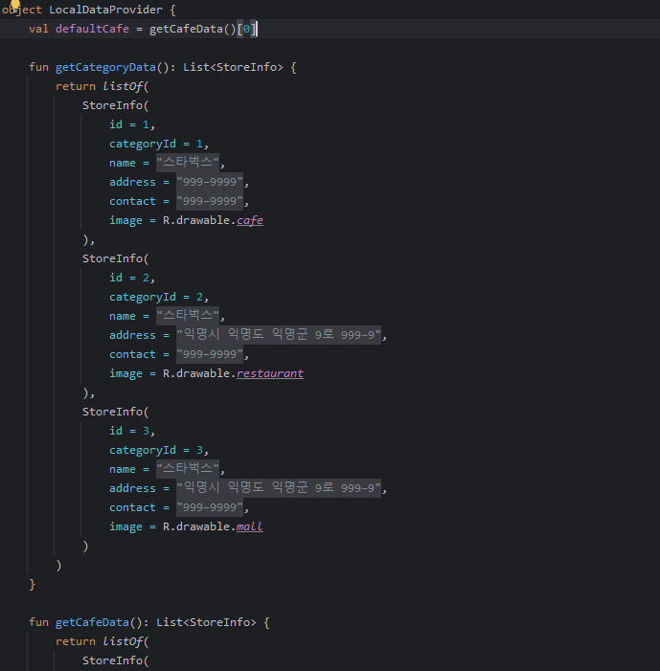Click StoreInfo( line above id = 1
The height and width of the screenshot is (671, 660).
(115, 105)
